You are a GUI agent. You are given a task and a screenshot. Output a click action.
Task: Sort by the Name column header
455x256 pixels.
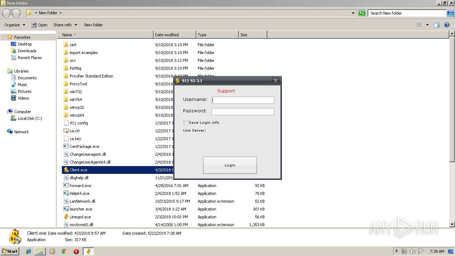105,35
